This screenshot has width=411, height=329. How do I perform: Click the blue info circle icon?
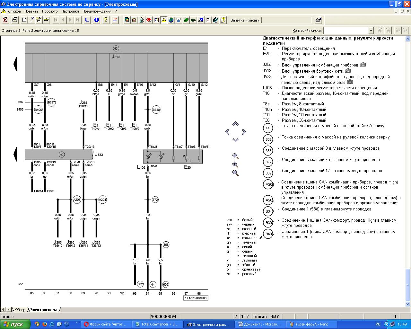click(x=97, y=20)
